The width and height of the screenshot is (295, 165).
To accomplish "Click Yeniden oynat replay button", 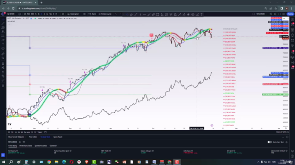I will click(x=105, y=14).
